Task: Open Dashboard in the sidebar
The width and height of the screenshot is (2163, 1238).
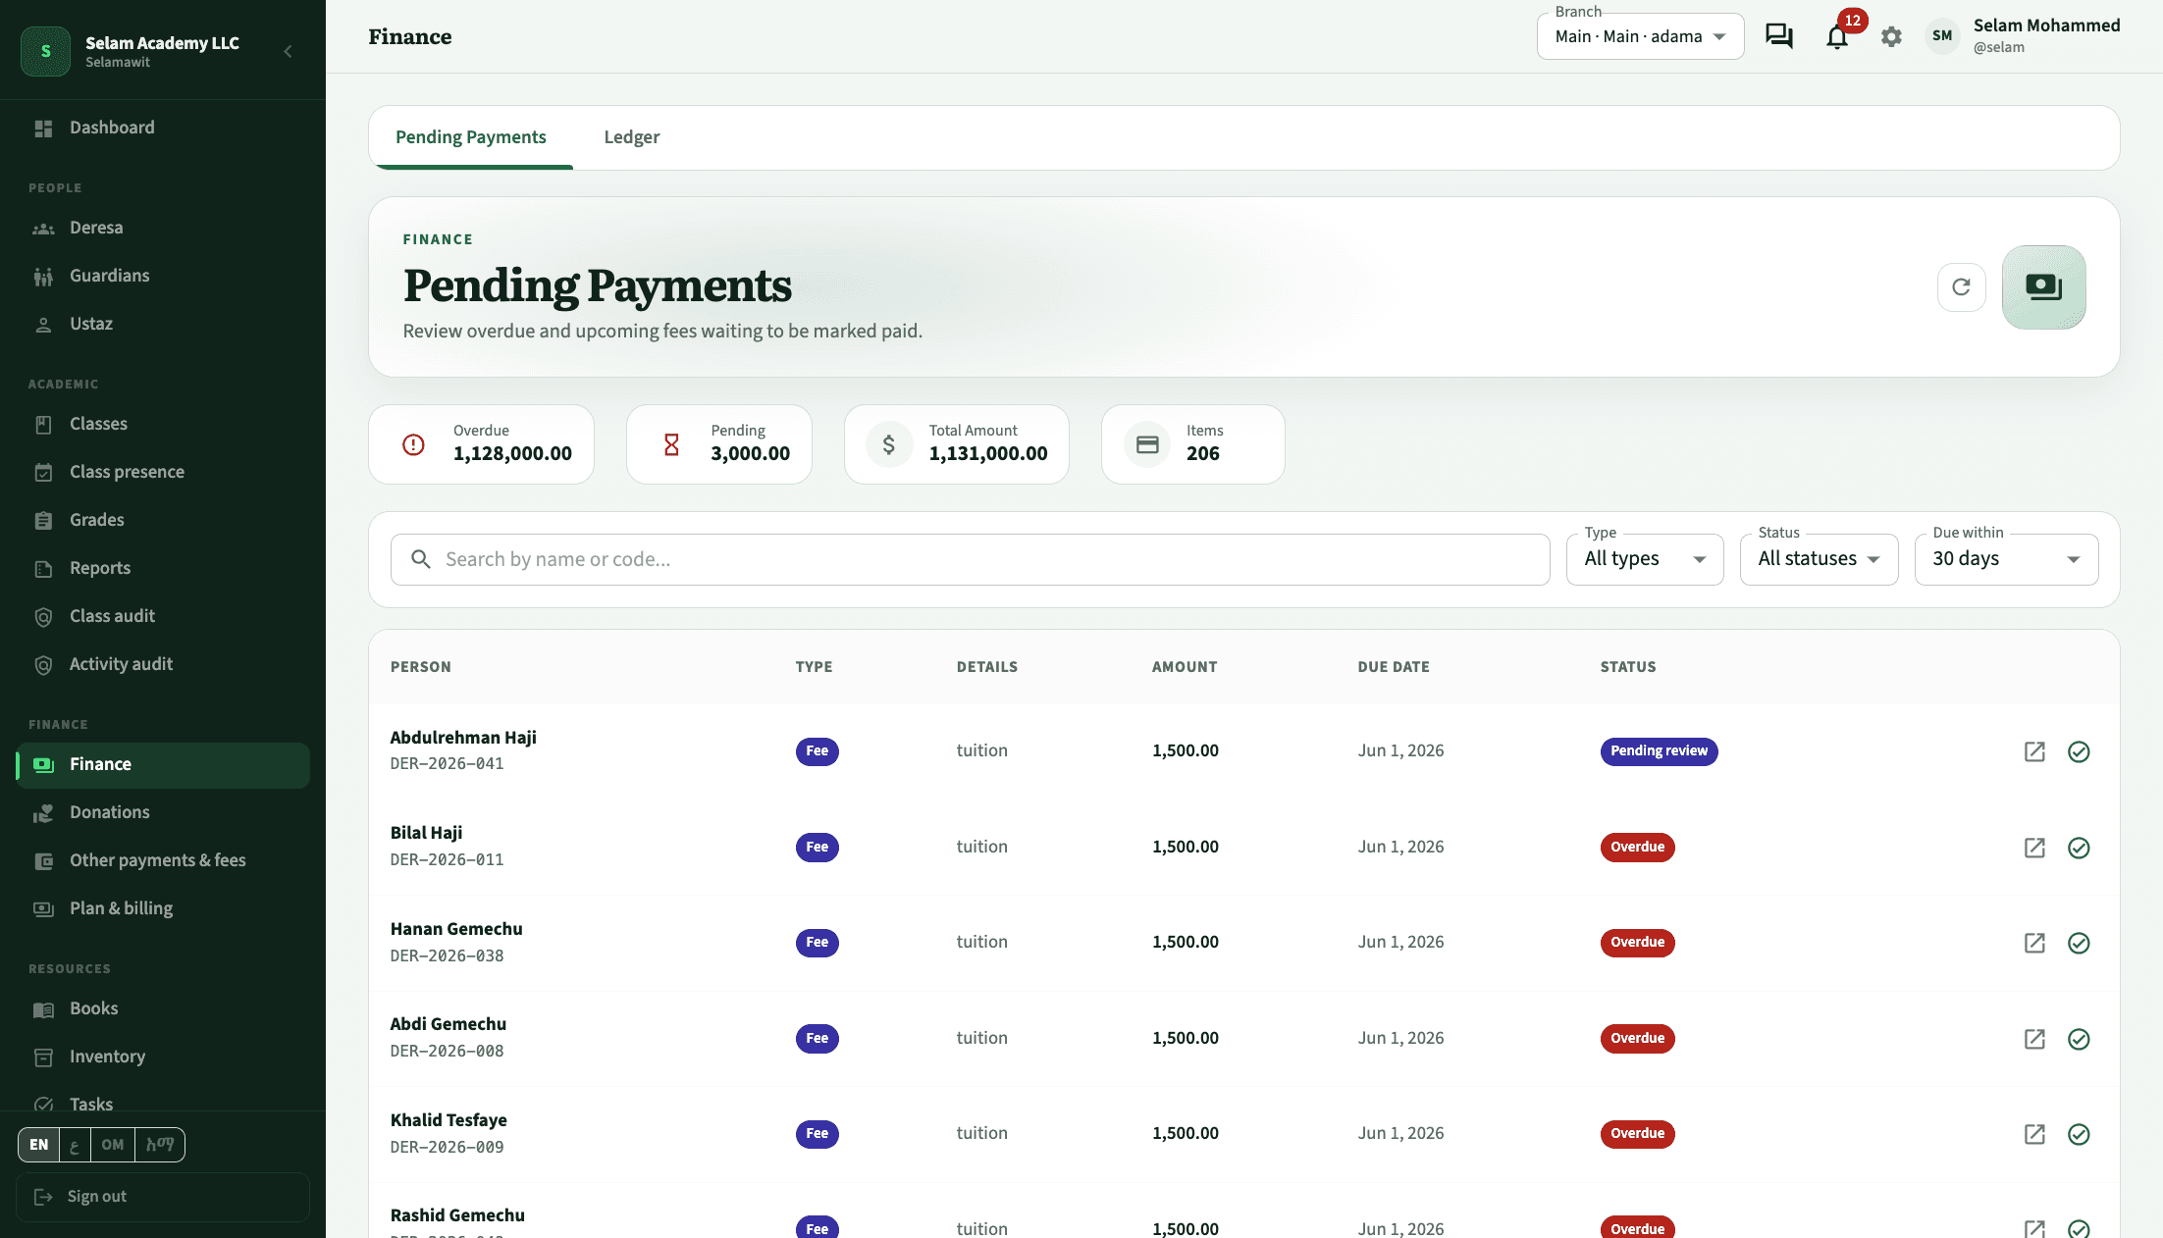Action: point(163,128)
